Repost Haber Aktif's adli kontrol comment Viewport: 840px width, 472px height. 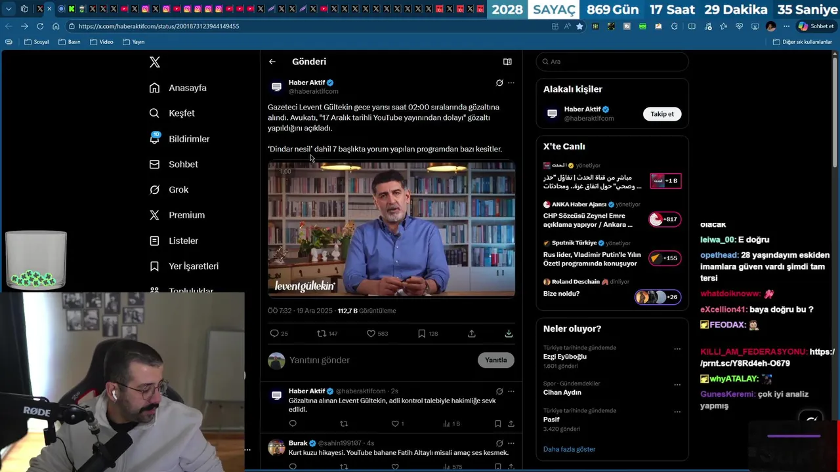(344, 423)
